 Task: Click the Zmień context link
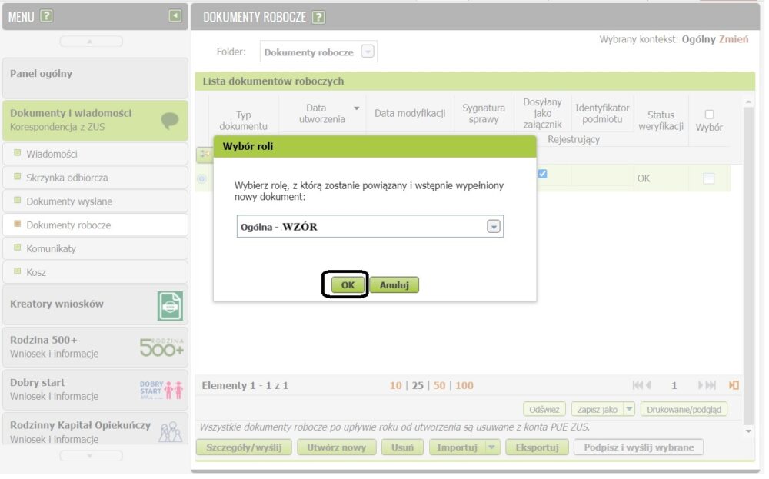(x=733, y=39)
